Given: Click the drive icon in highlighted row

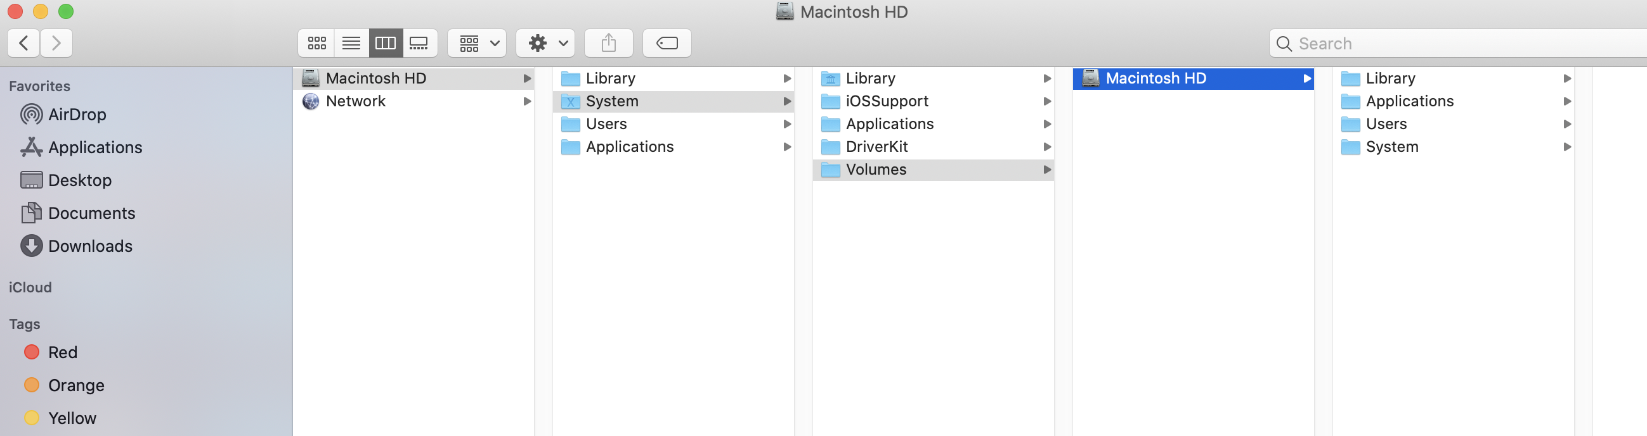Looking at the screenshot, I should (1091, 78).
